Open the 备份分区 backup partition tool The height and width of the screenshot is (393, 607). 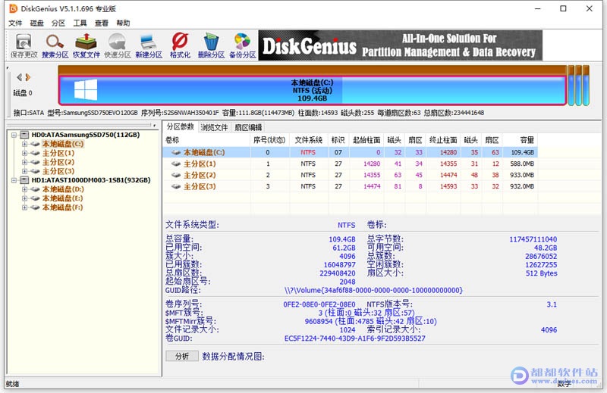[242, 45]
